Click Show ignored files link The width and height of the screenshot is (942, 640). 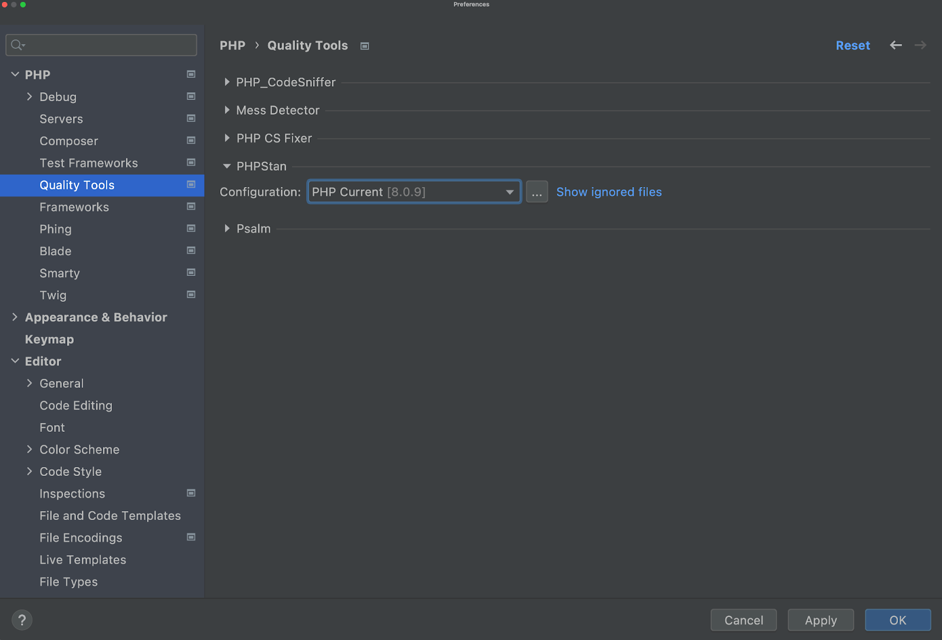tap(609, 192)
